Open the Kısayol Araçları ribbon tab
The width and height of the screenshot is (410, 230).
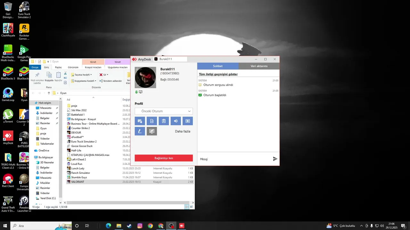(x=93, y=67)
